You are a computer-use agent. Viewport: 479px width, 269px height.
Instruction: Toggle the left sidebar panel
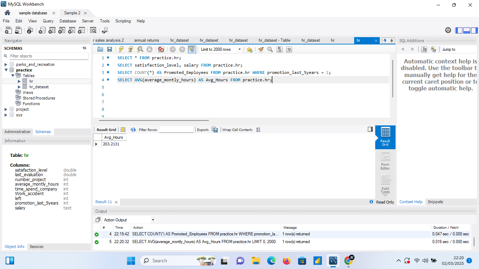point(459,30)
